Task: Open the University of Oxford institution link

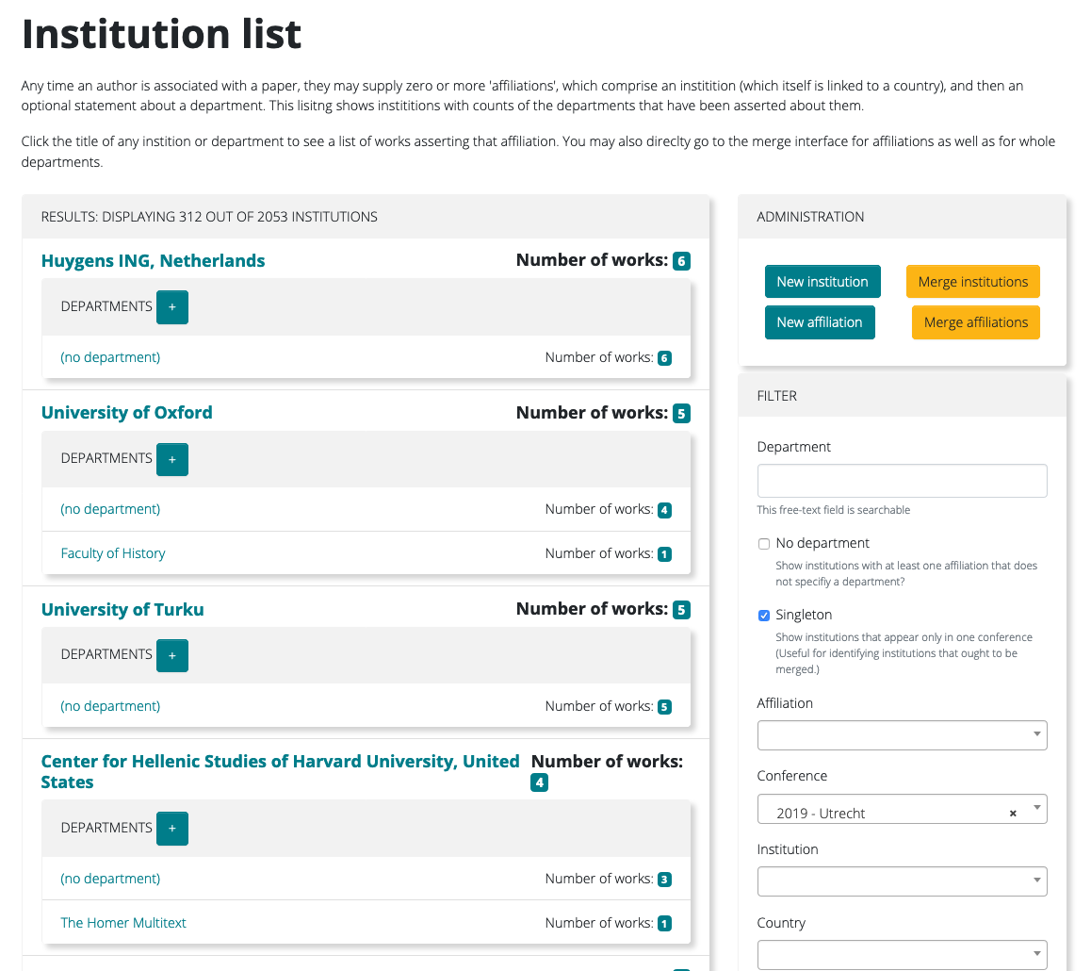Action: click(126, 412)
